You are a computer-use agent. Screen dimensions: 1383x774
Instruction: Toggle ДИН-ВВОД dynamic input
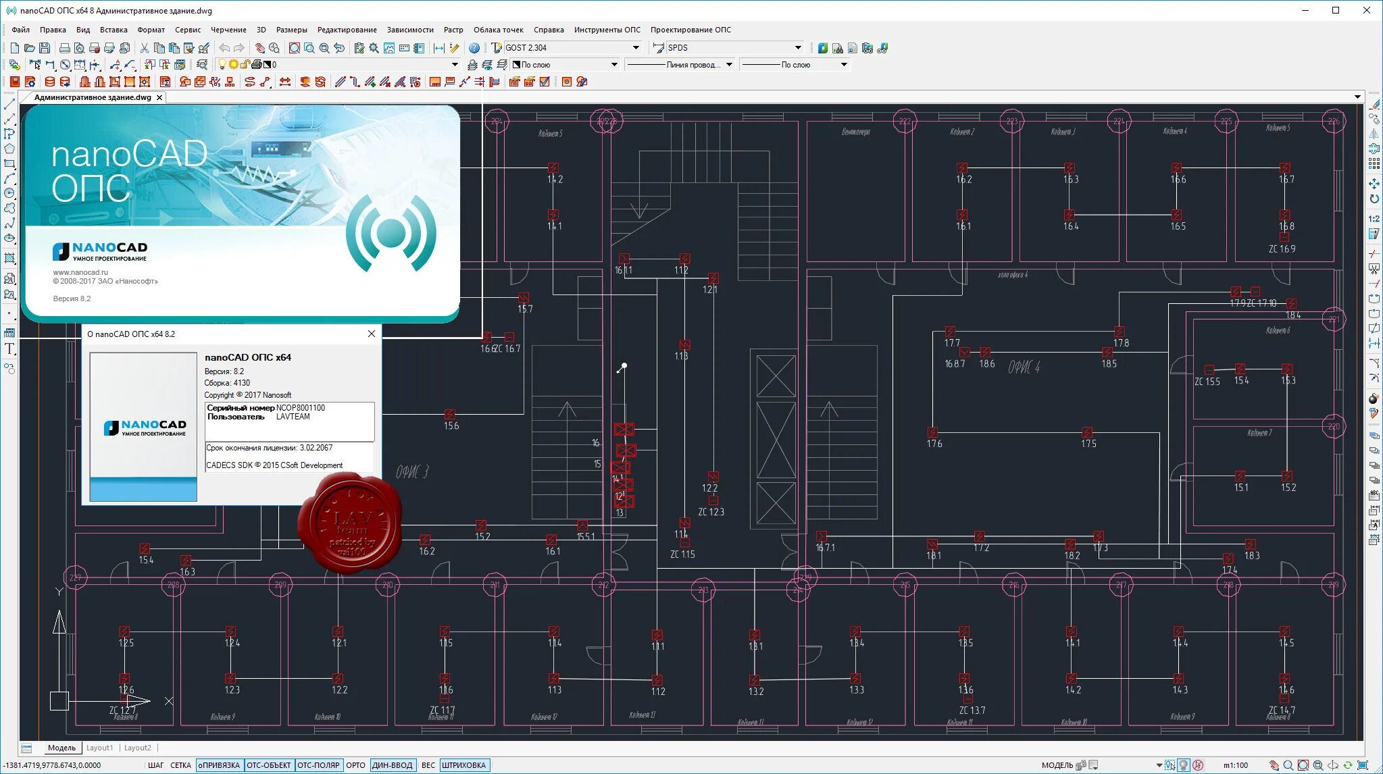pyautogui.click(x=393, y=765)
